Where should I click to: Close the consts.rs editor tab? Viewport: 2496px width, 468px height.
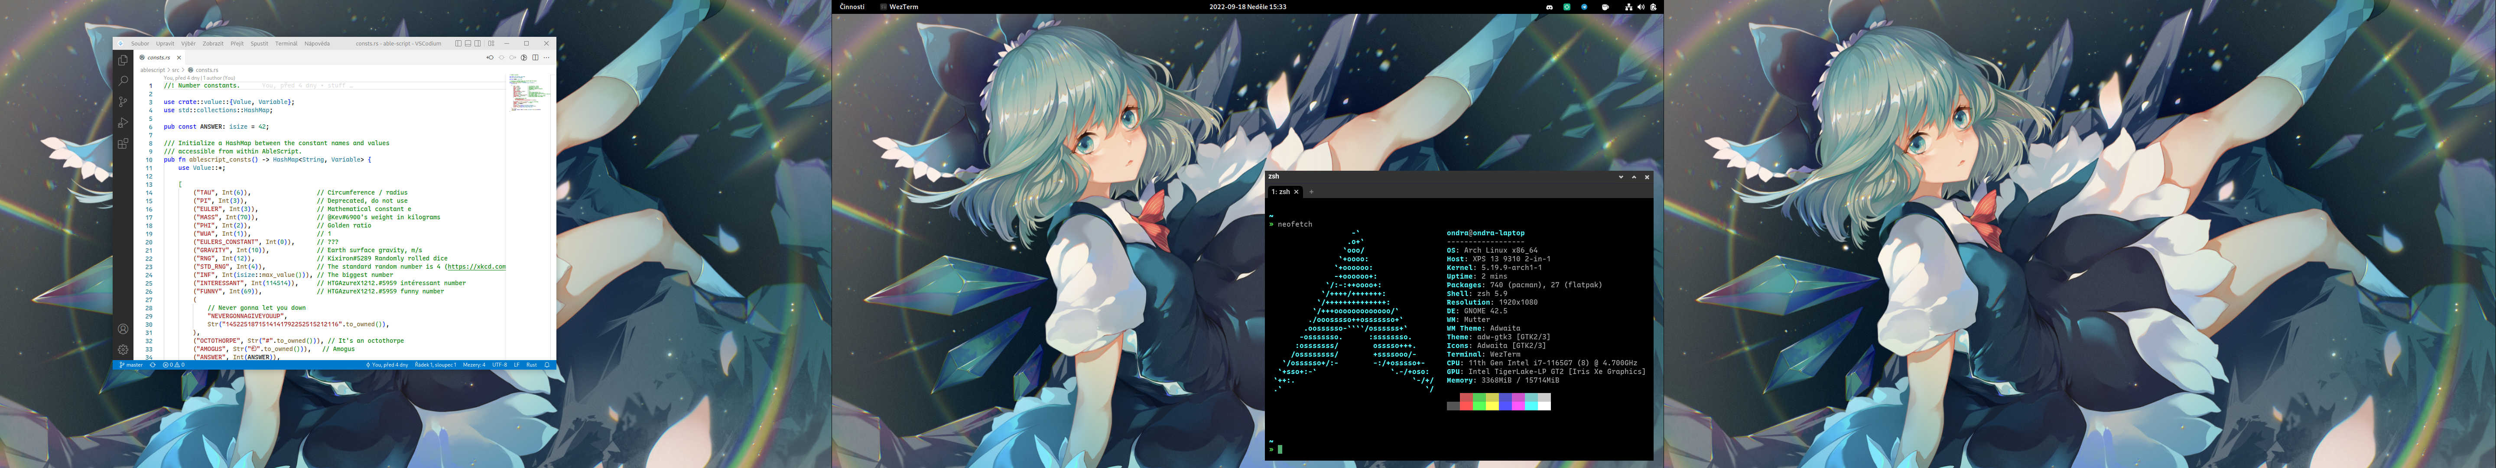tap(179, 58)
